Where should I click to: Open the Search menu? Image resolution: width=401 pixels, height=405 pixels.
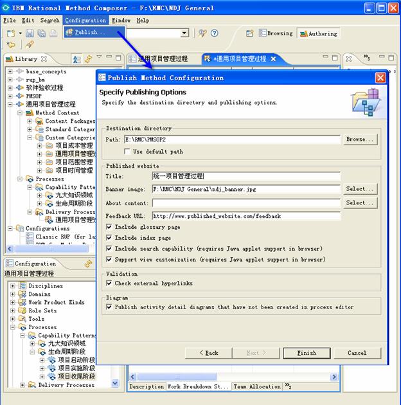click(x=49, y=21)
